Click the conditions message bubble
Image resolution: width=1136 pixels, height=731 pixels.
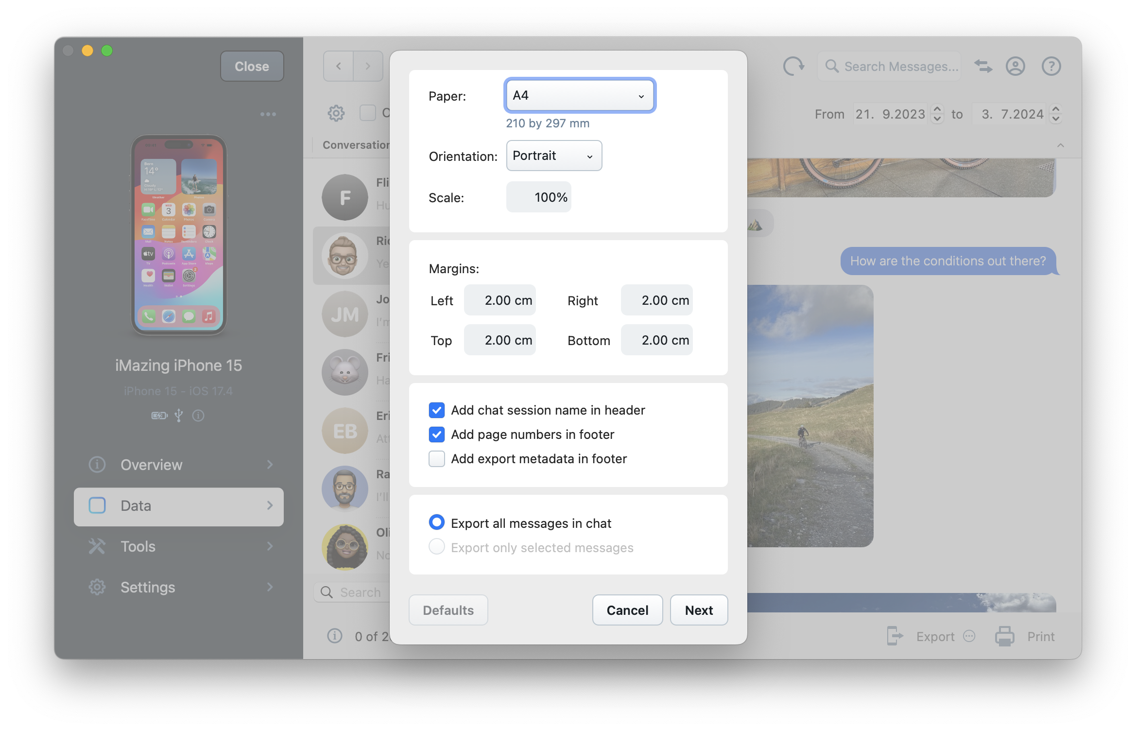pyautogui.click(x=948, y=261)
